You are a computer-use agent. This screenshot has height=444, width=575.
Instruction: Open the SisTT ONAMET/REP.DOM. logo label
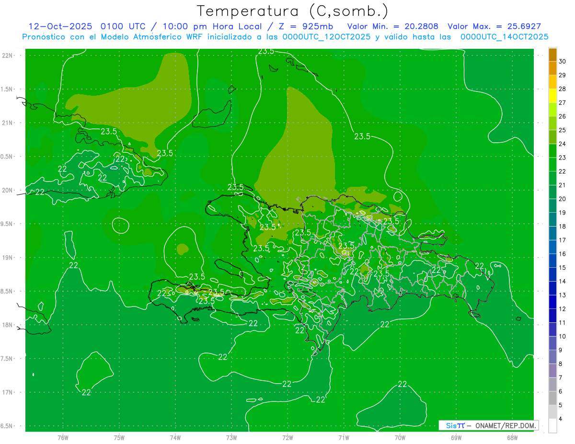point(488,425)
